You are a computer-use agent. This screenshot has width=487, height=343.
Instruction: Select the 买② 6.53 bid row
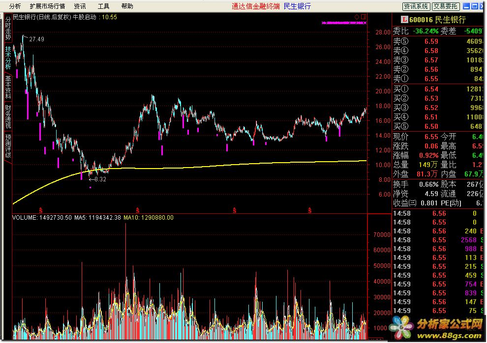438,98
